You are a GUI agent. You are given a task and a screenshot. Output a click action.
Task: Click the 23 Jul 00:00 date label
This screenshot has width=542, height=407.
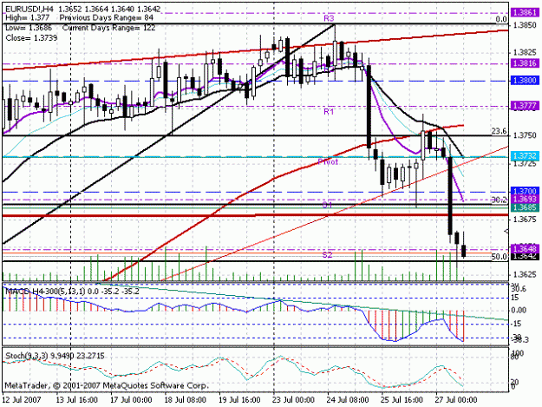294,400
